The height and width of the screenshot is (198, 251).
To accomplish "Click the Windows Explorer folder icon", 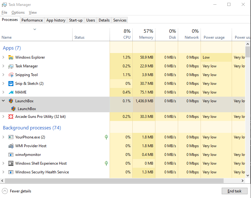I will click(x=11, y=57).
